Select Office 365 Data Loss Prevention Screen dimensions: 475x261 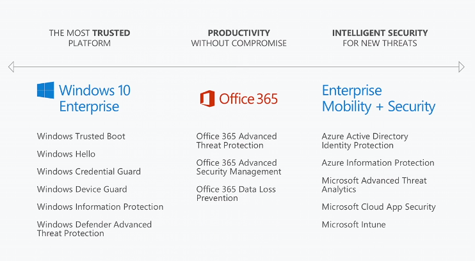point(236,194)
